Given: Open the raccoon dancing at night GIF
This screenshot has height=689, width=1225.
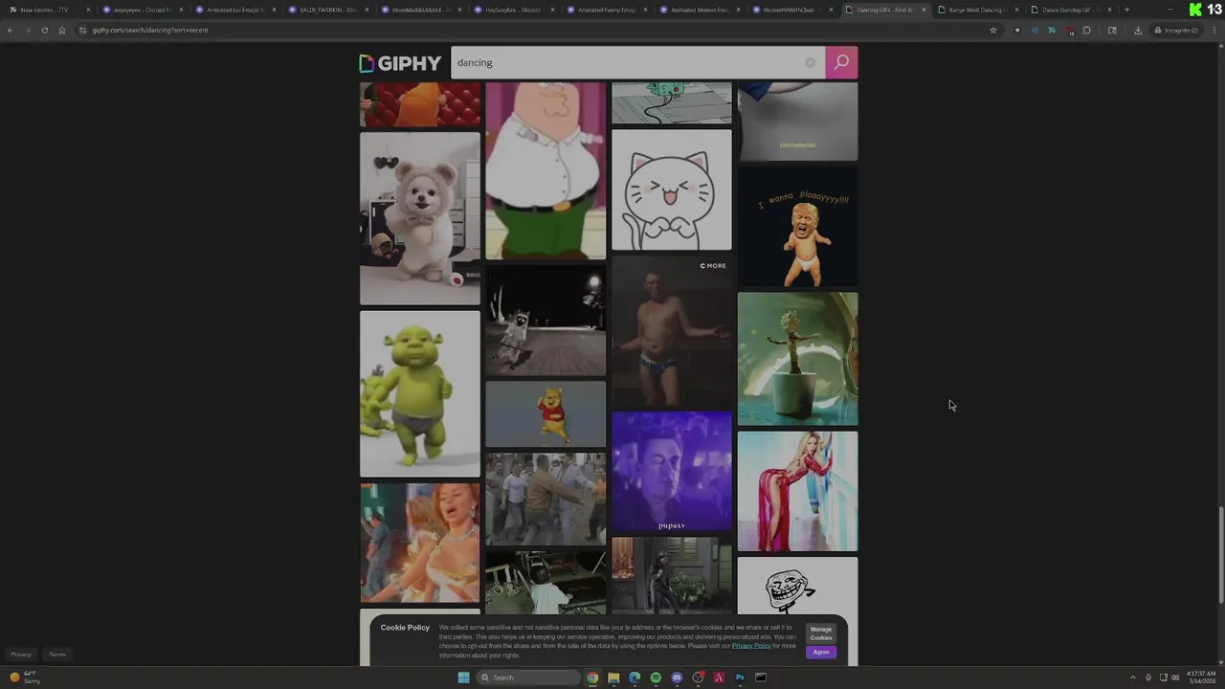Looking at the screenshot, I should pyautogui.click(x=546, y=321).
